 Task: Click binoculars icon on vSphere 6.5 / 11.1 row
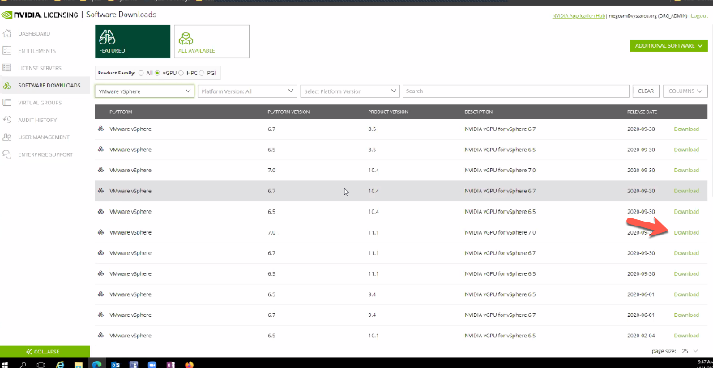pyautogui.click(x=100, y=273)
